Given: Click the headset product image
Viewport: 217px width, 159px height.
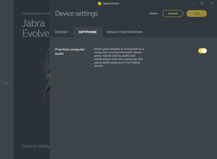Looking at the screenshot, I should pos(47,79).
